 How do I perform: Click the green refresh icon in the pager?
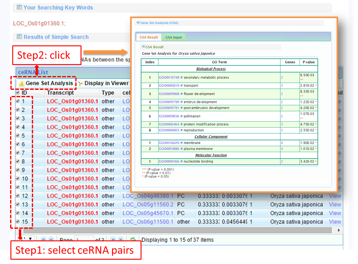tap(133, 239)
